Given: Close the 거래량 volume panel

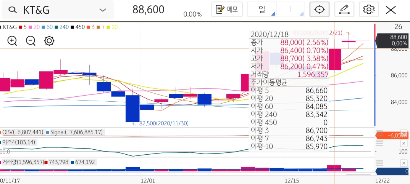Looking at the screenshot, I should click(404, 163).
